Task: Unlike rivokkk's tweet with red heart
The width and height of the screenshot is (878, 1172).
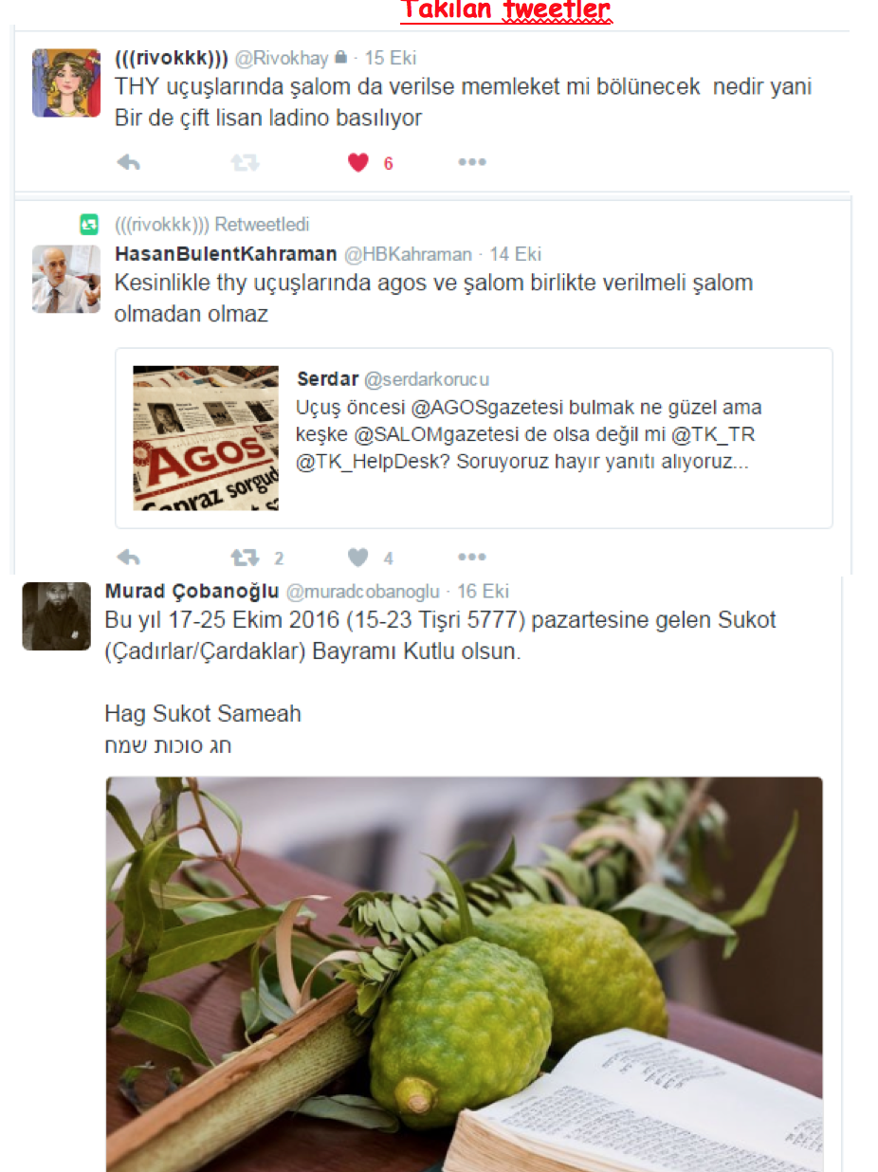Action: point(357,163)
